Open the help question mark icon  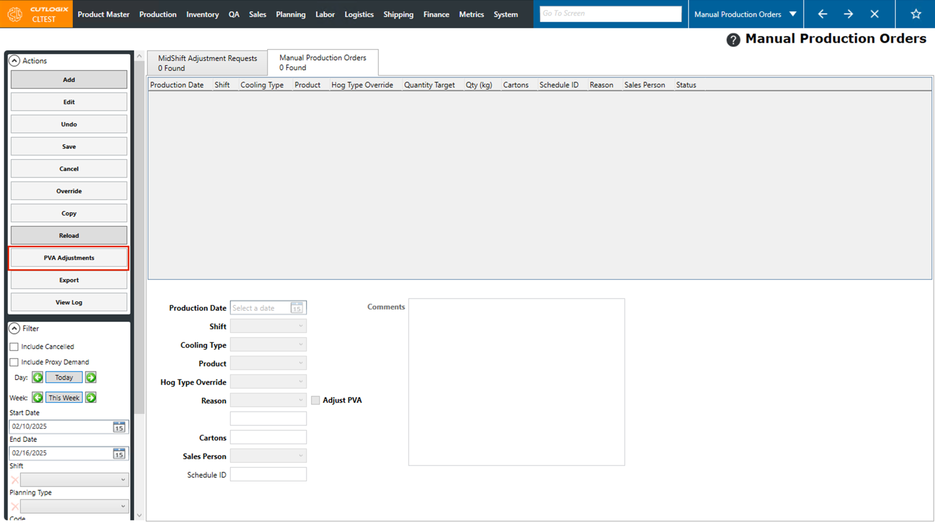point(733,40)
